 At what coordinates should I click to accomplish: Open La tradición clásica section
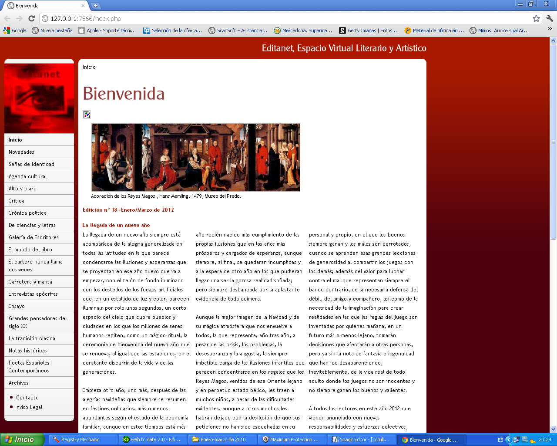tap(39, 338)
